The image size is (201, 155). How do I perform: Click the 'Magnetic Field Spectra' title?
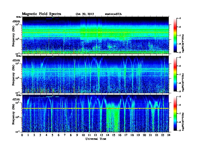[x=42, y=14]
